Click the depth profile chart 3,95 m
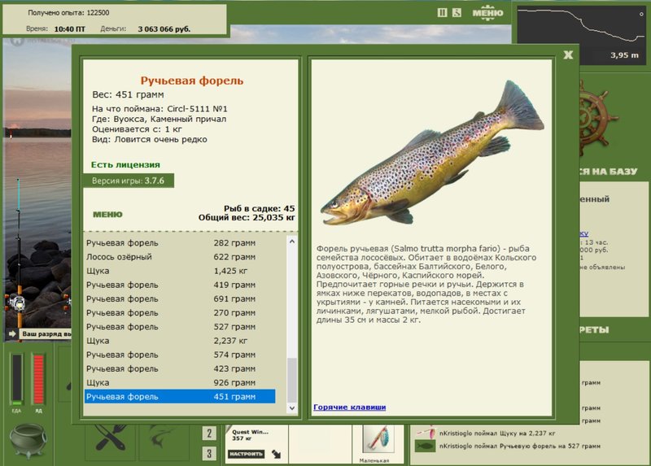Viewport: 651px width, 466px height. (x=581, y=35)
